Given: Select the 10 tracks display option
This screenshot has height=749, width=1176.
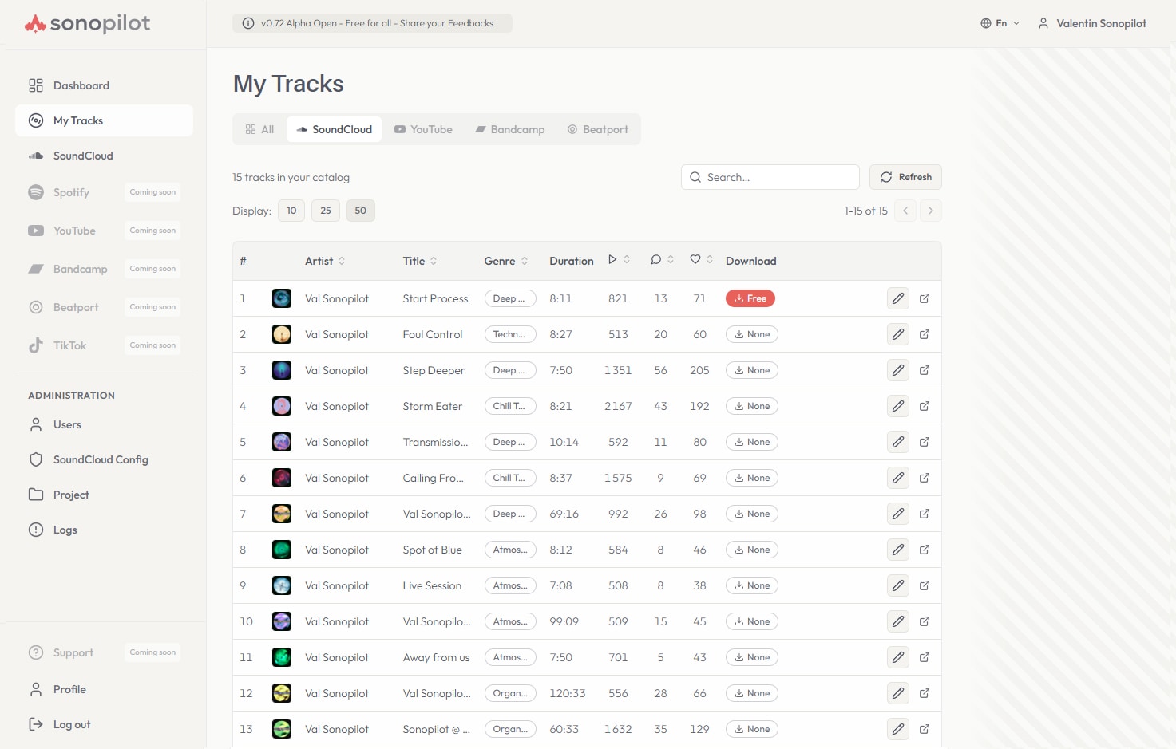Looking at the screenshot, I should pos(291,210).
